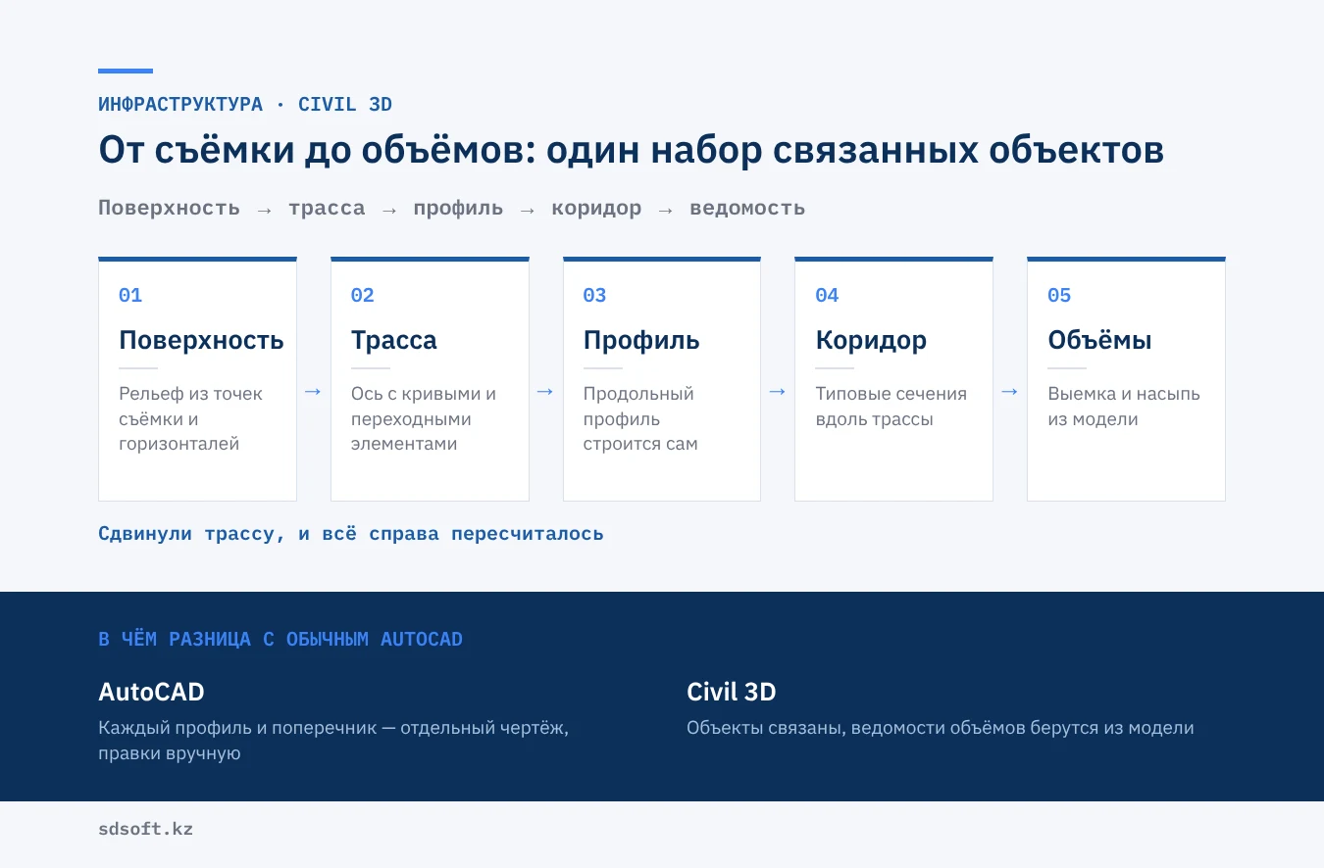The height and width of the screenshot is (868, 1324).
Task: Click lowercase "коридор" in the flow line
Action: [x=596, y=208]
